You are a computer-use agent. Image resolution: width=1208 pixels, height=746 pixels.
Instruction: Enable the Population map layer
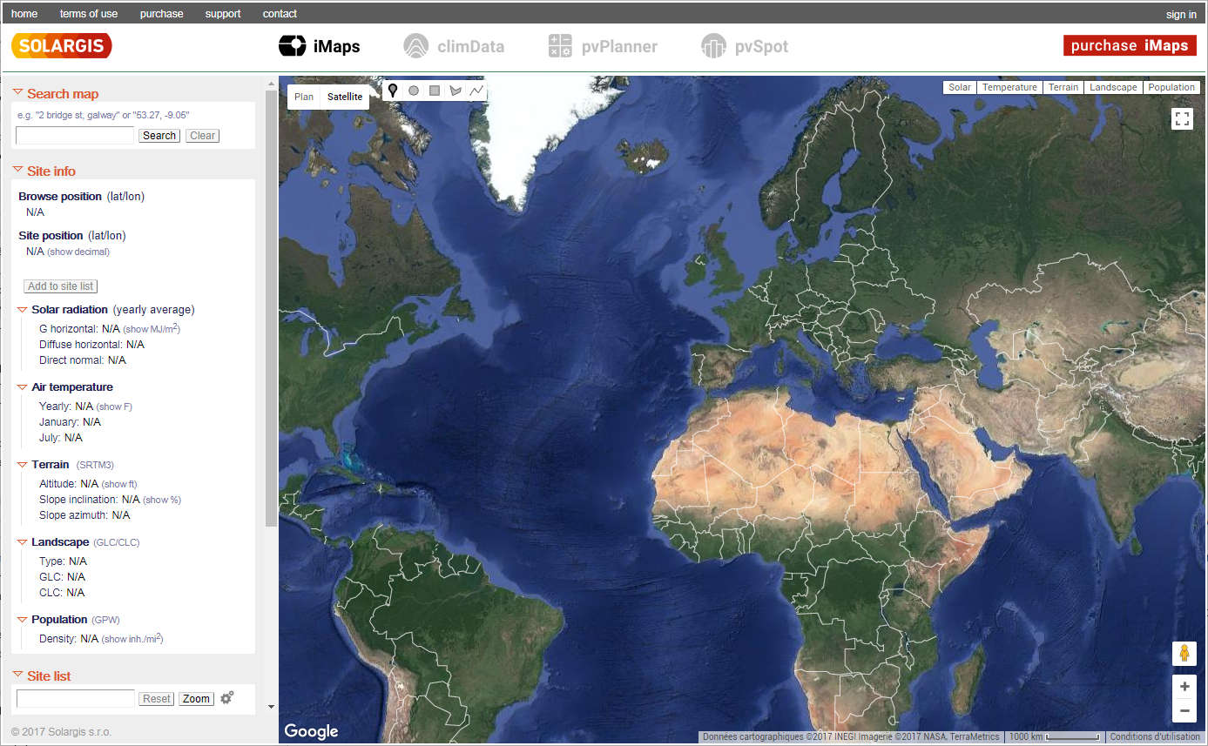1171,87
